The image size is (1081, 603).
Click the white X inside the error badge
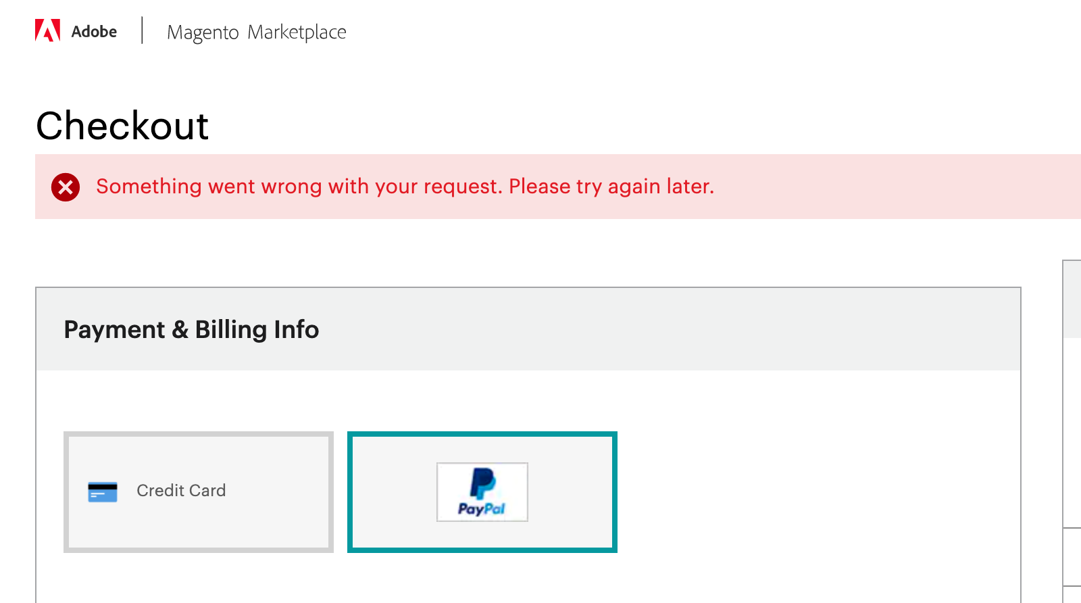point(64,188)
